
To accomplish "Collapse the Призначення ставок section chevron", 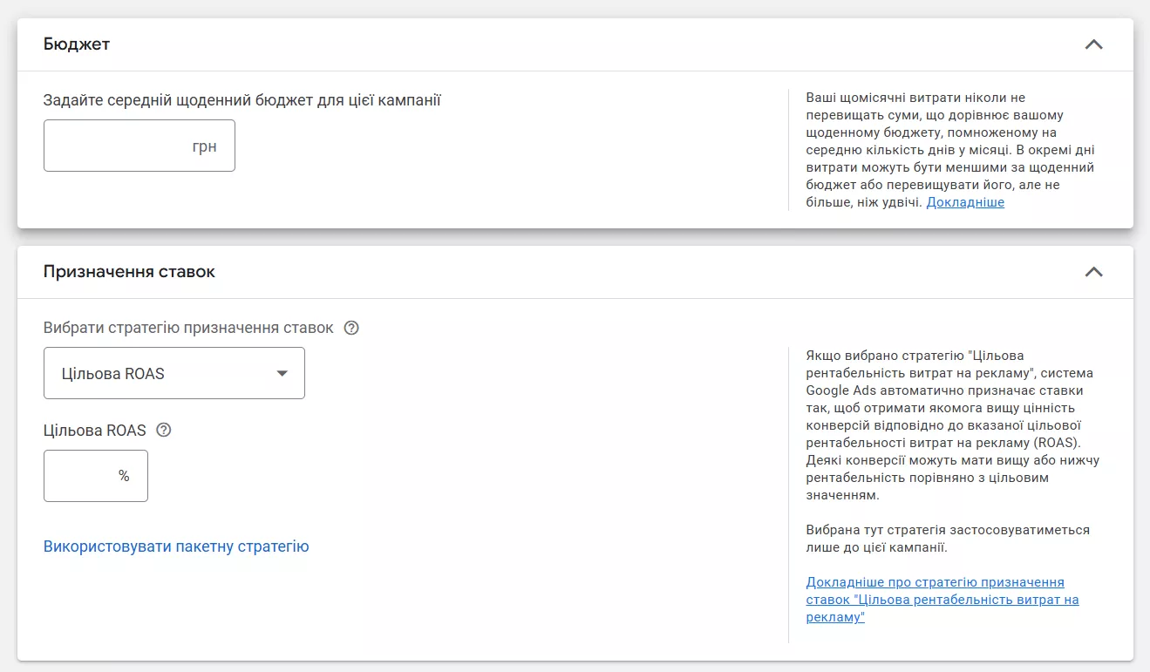I will 1093,272.
